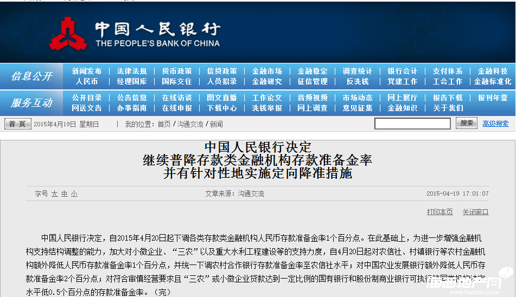This screenshot has width=516, height=297.
Task: Select 经理国库 in the navigation
Action: pyautogui.click(x=132, y=81)
